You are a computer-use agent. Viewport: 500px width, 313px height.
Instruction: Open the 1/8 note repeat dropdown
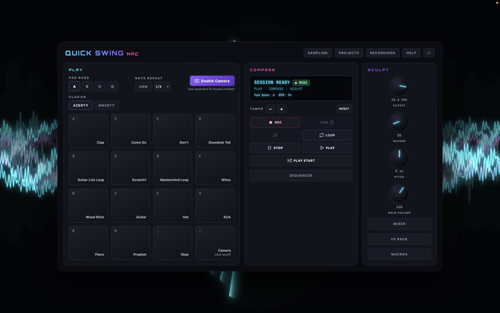pos(162,87)
